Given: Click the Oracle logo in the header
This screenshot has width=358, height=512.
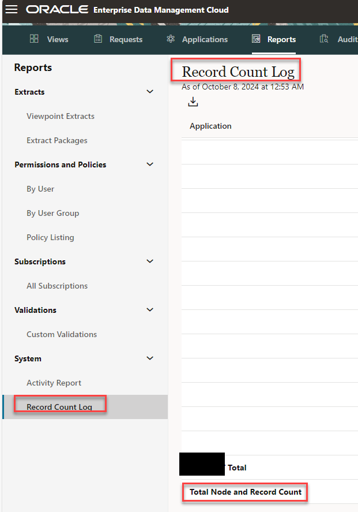Looking at the screenshot, I should [56, 9].
